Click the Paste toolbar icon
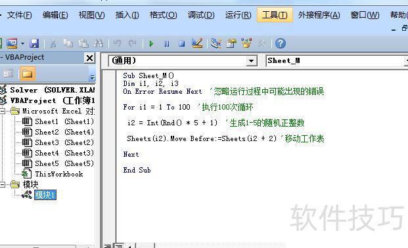This screenshot has height=248, width=408. pyautogui.click(x=83, y=43)
